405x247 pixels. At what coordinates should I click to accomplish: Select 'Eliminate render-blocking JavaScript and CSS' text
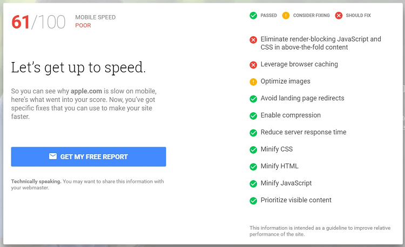coord(321,43)
